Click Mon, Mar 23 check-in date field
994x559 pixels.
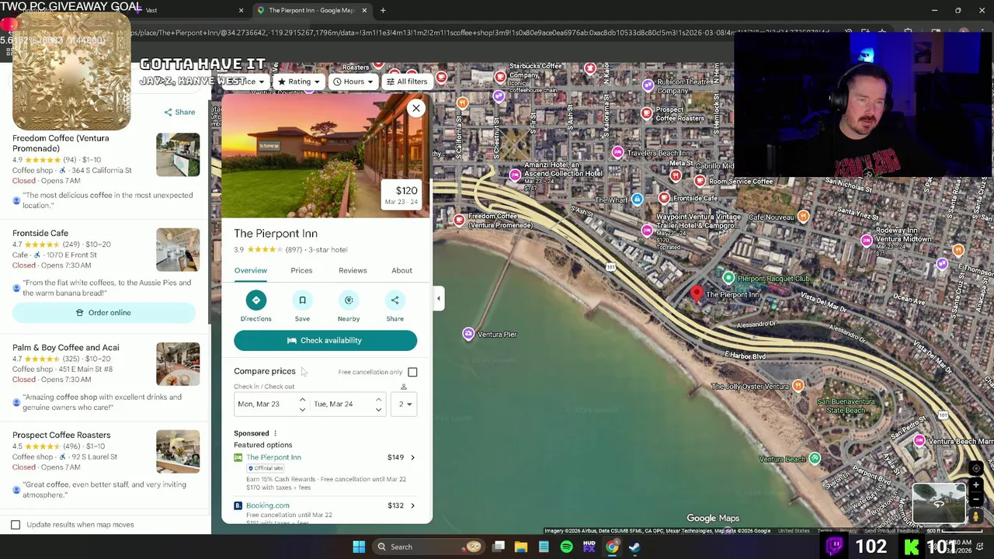(x=264, y=404)
